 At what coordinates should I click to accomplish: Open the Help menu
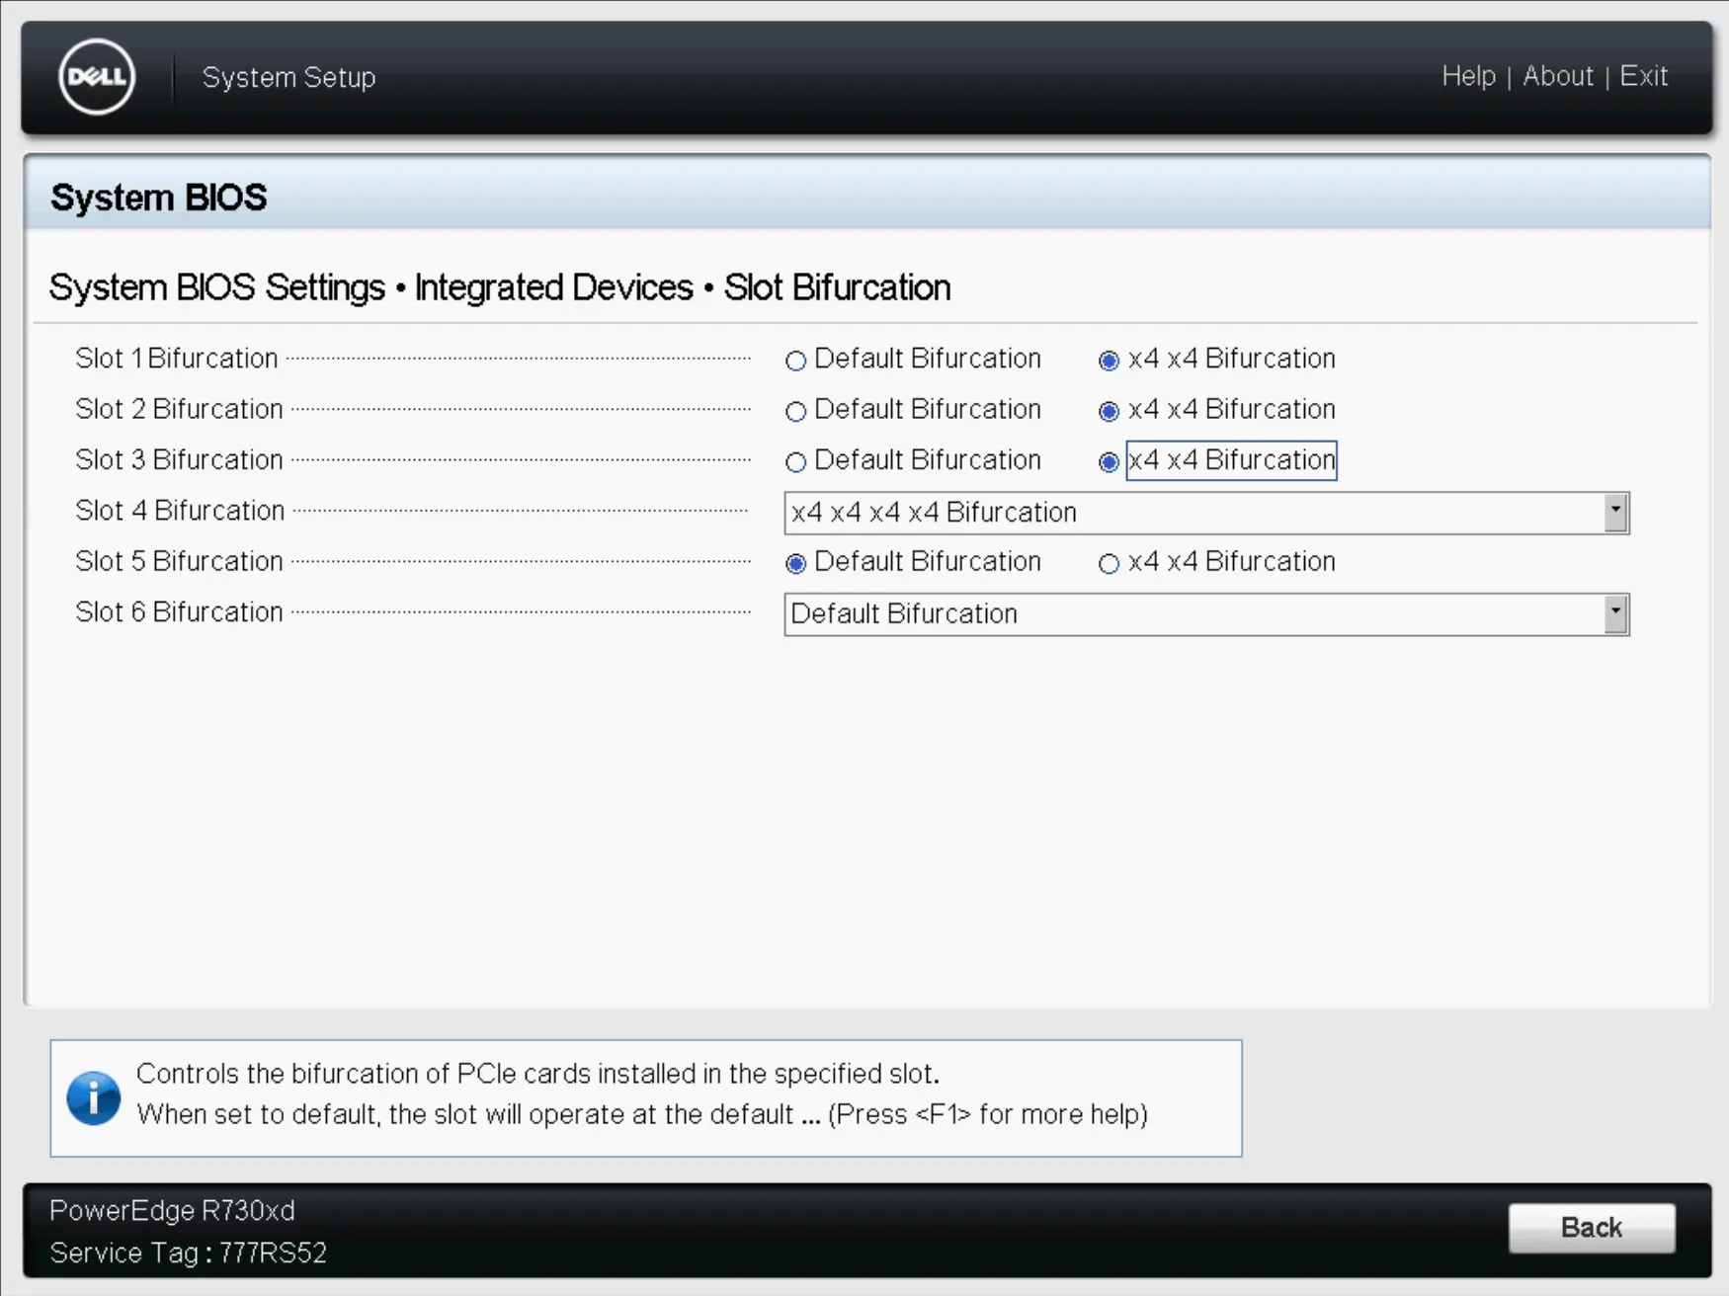(x=1468, y=76)
